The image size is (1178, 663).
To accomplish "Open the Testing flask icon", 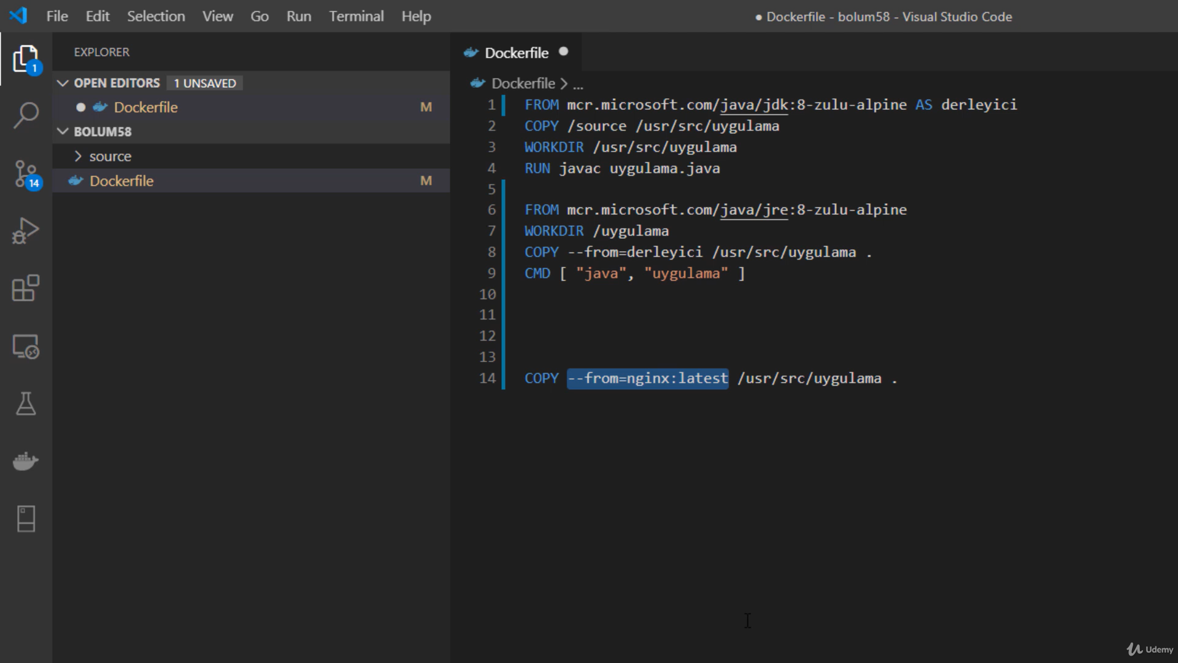I will [x=25, y=403].
